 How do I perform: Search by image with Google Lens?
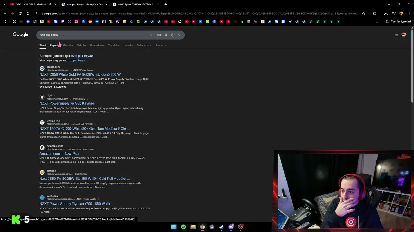pos(173,35)
